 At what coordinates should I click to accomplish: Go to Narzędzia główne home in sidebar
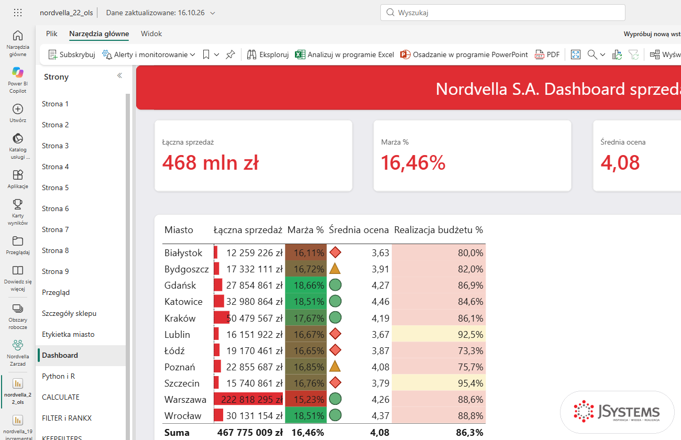18,42
